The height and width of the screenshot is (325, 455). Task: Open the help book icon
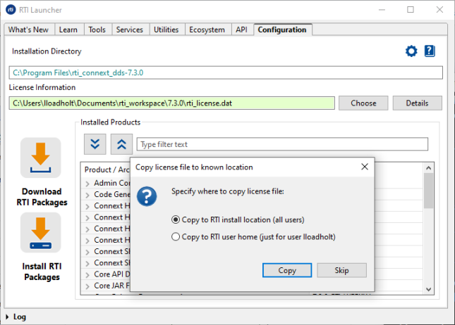pos(430,51)
